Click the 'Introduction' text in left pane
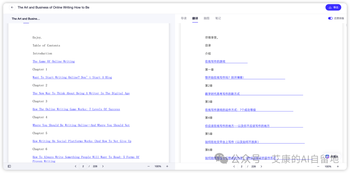This screenshot has height=173, width=350. 42,53
